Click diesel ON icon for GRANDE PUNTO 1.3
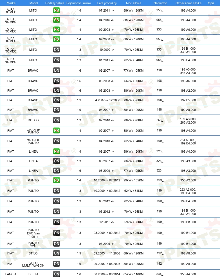This screenshot has height=279, width=220. (57, 141)
